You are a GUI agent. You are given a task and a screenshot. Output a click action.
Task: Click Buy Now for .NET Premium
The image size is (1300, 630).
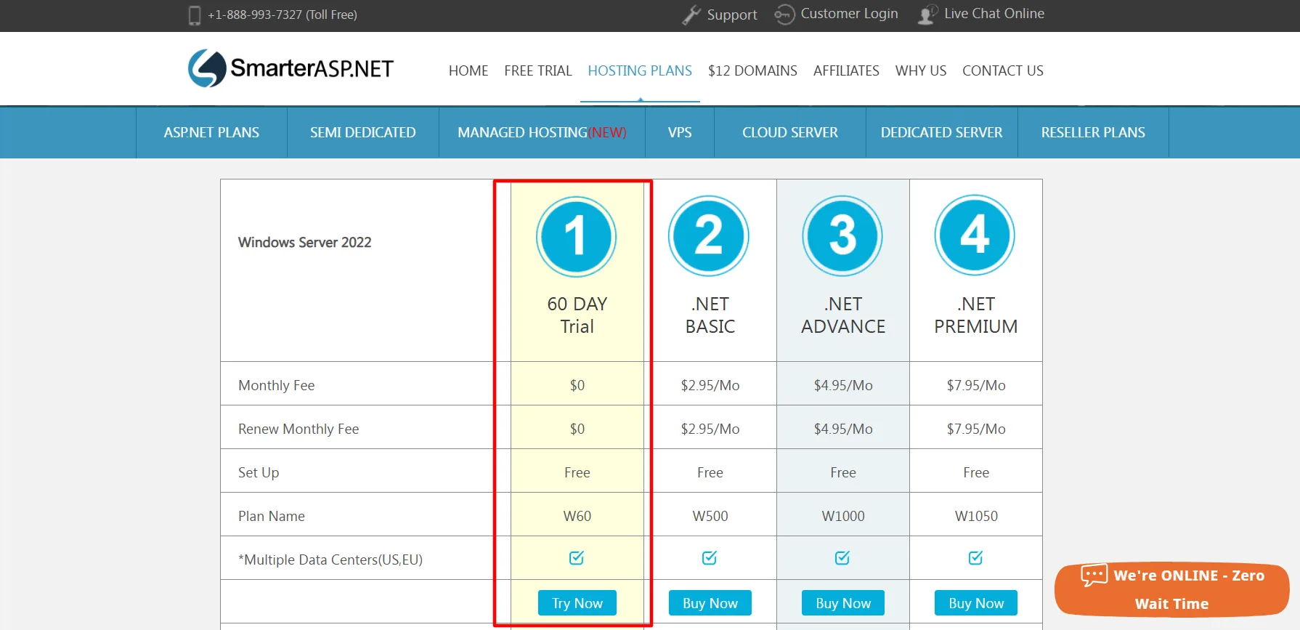coord(976,603)
